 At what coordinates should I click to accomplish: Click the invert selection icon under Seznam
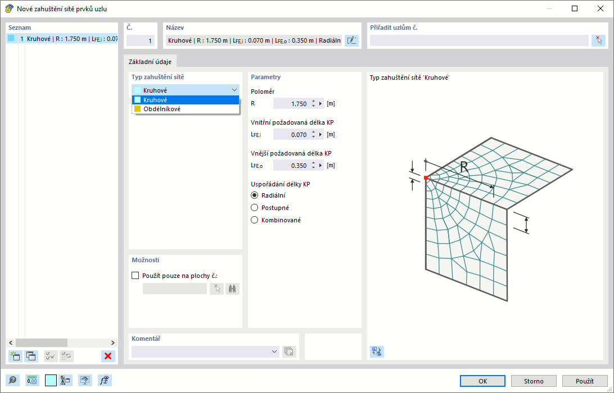pos(66,356)
